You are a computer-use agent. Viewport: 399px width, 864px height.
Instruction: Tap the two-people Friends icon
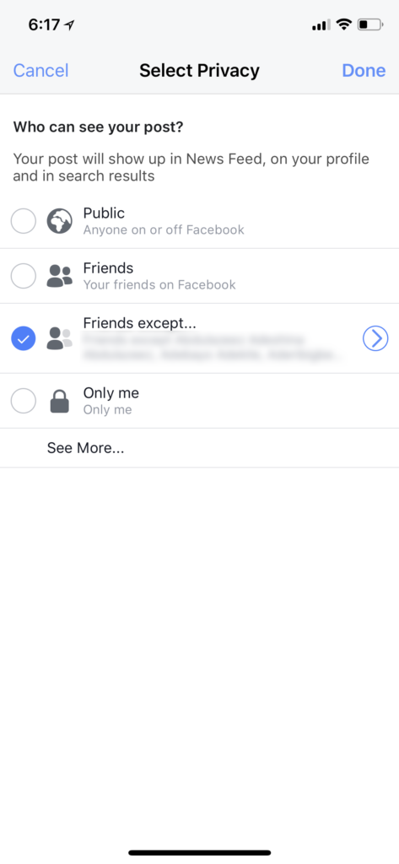point(60,276)
